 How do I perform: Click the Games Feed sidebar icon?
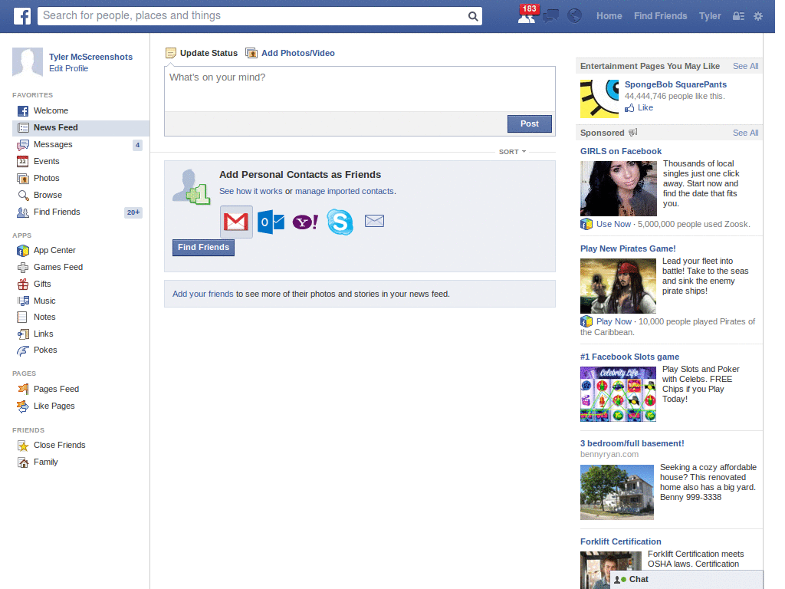coord(23,268)
